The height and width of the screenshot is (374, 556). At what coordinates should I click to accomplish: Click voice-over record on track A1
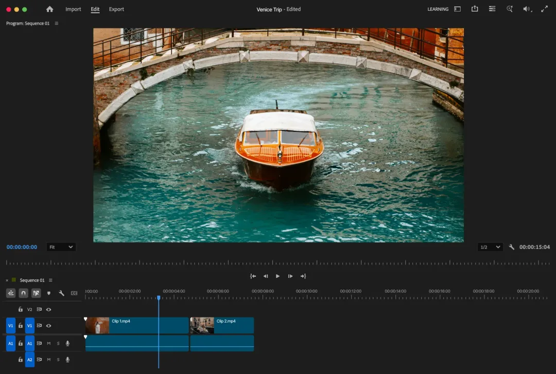(x=67, y=344)
